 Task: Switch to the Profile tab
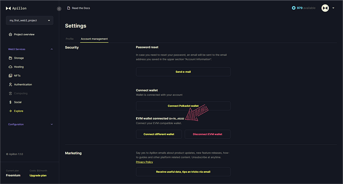point(69,39)
